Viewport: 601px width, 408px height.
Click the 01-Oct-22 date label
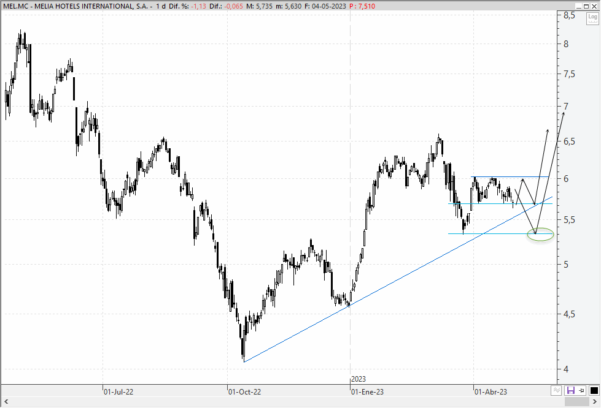tap(244, 392)
